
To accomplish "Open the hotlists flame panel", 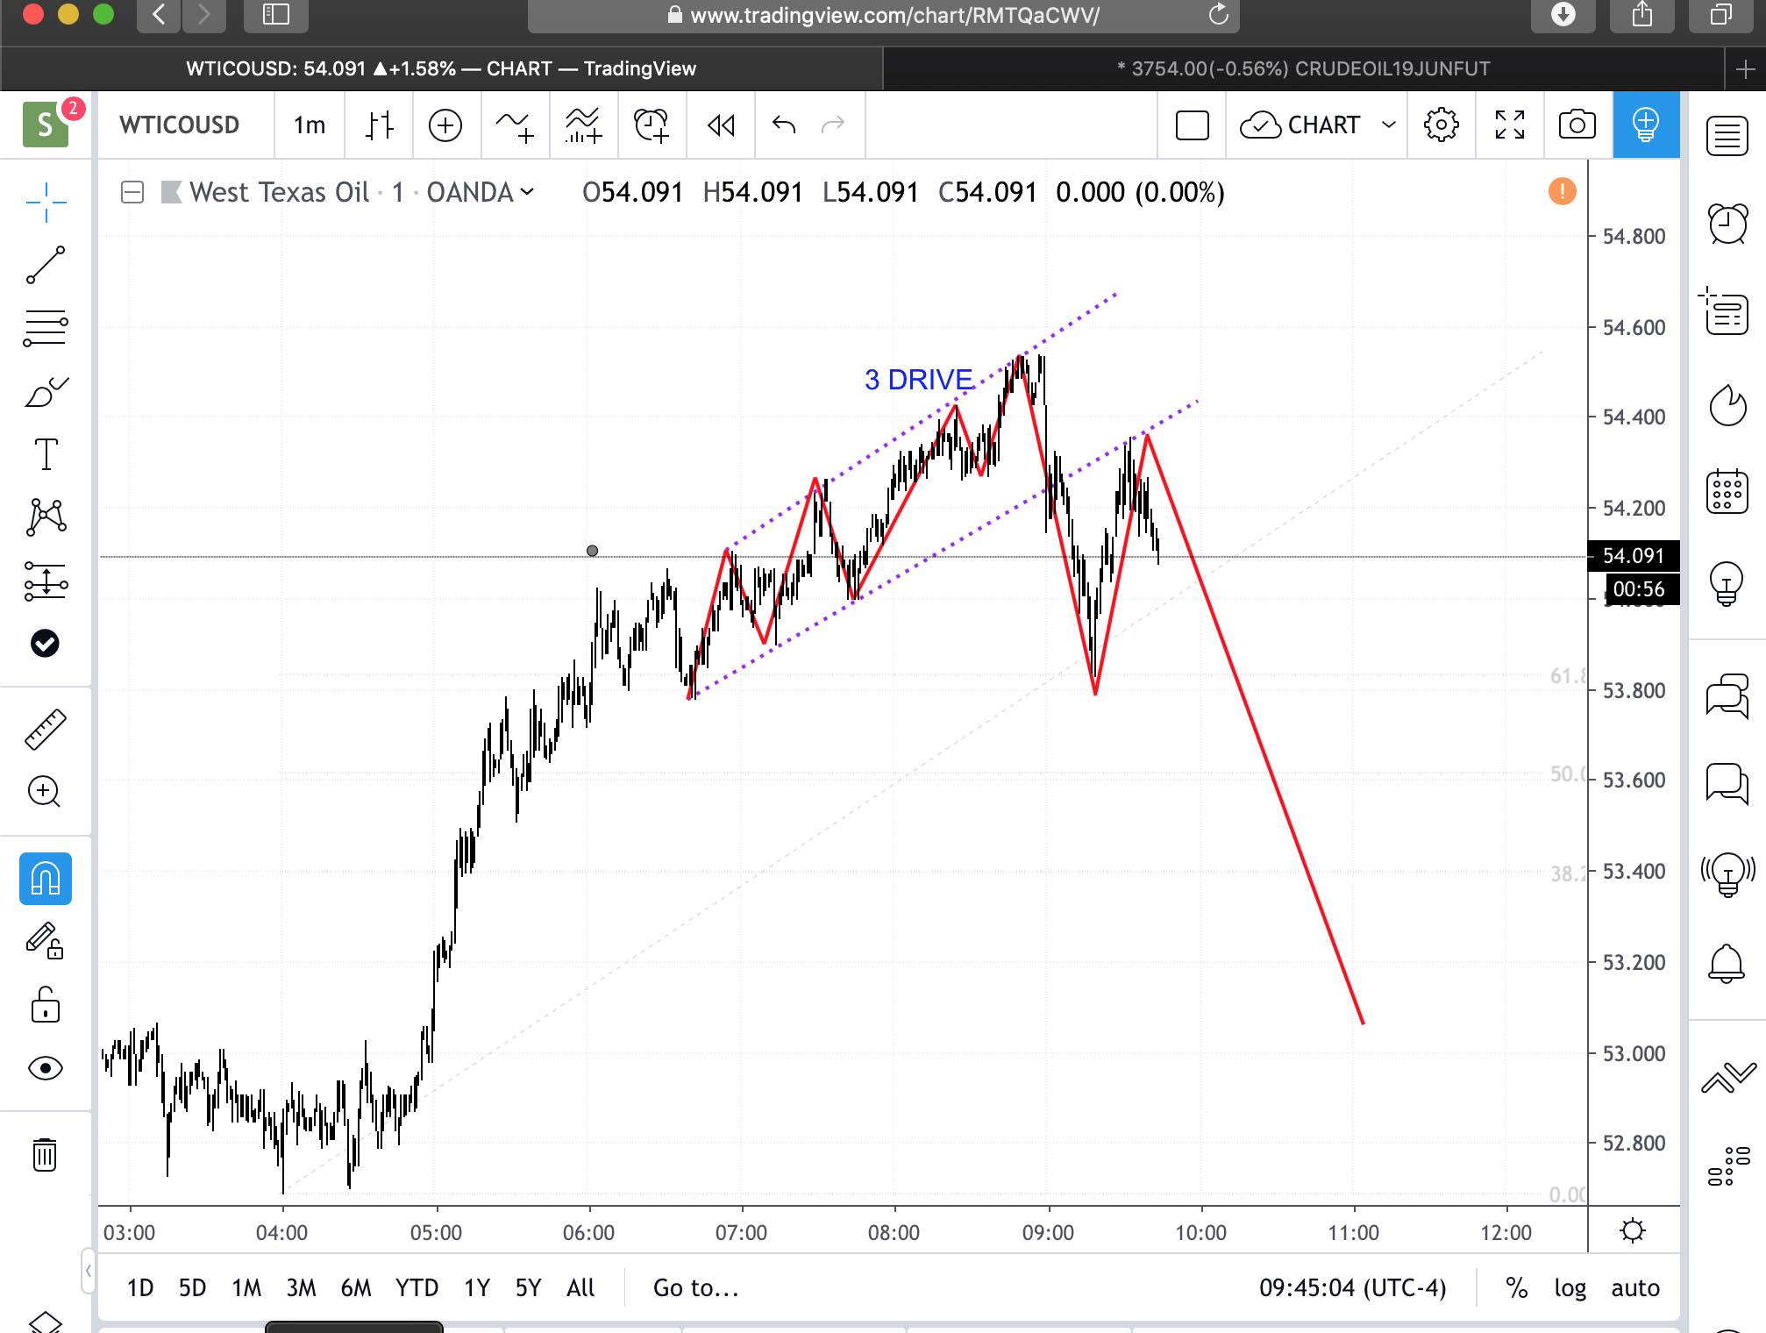I will 1727,405.
